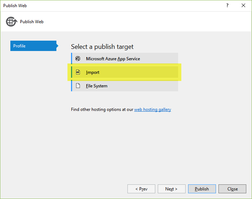Close the dialog with the title bar X
The height and width of the screenshot is (199, 252).
tap(243, 6)
